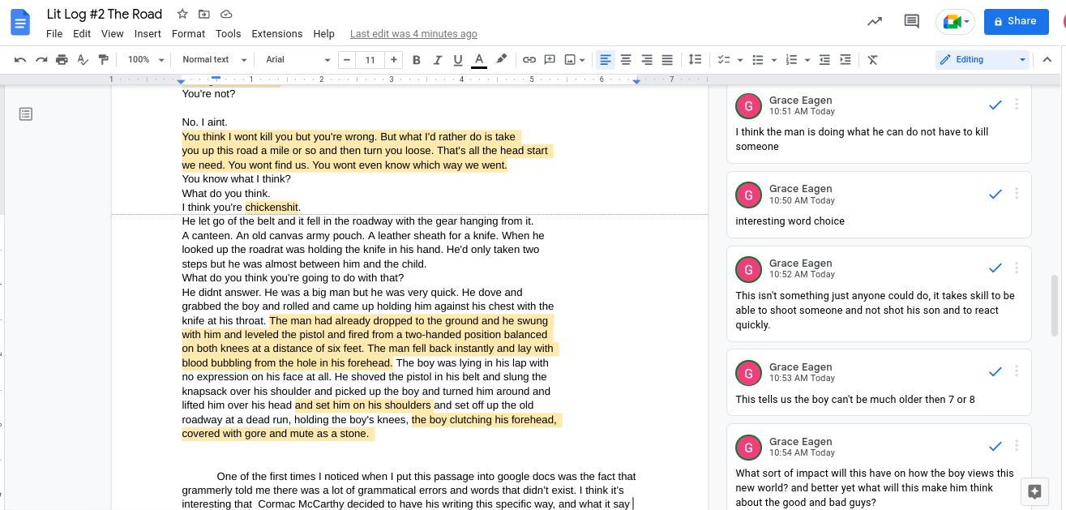This screenshot has height=510, width=1066.
Task: Click the font size input field
Action: pyautogui.click(x=370, y=59)
